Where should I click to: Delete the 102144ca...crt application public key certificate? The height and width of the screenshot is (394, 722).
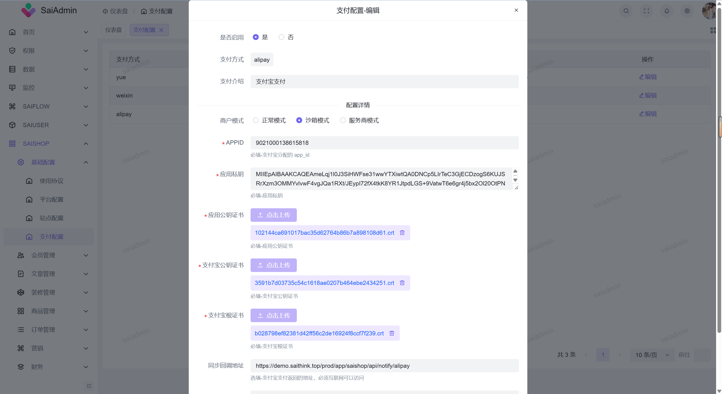(402, 233)
